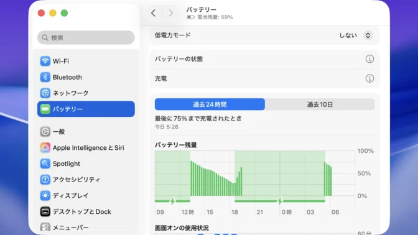Click the 充電 row label

(160, 78)
